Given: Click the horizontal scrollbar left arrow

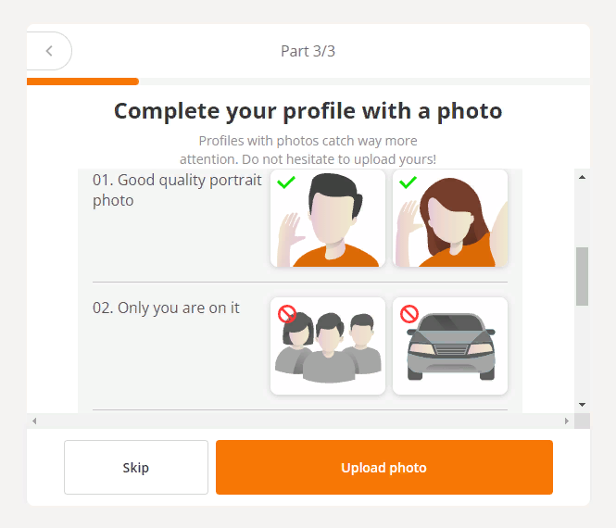Looking at the screenshot, I should click(x=35, y=421).
